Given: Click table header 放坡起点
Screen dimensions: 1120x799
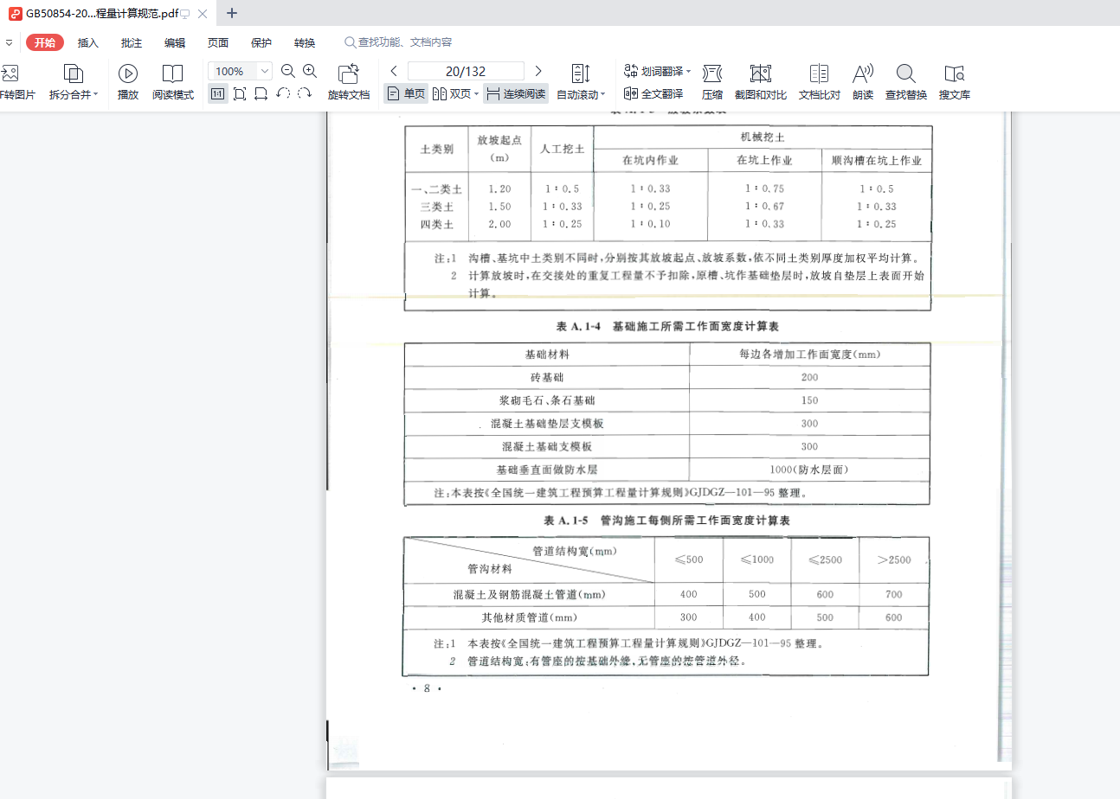Looking at the screenshot, I should pos(499,148).
